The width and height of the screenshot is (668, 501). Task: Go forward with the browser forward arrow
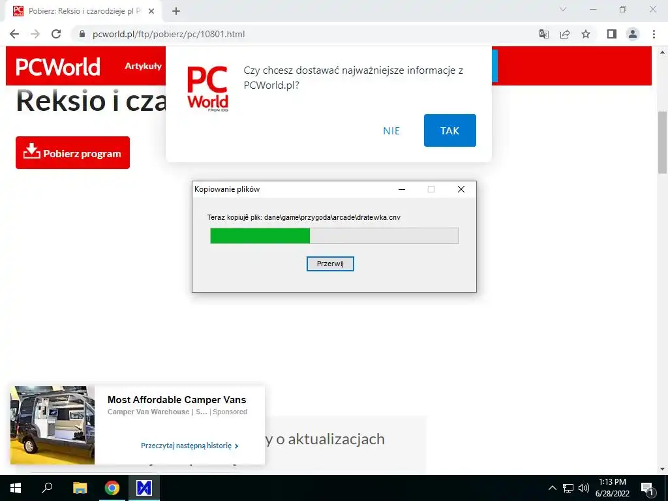pos(35,34)
